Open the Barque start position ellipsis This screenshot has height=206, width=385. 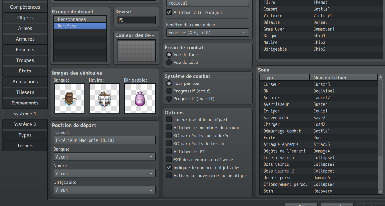151,157
